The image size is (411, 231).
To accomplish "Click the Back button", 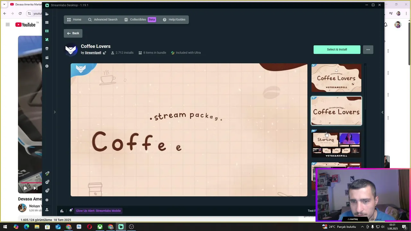I will (73, 33).
